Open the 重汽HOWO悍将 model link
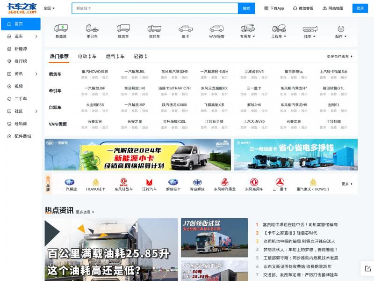The image size is (374, 281). click(x=95, y=72)
